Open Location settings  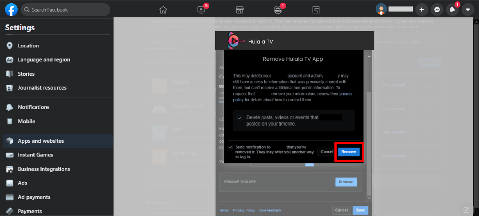click(x=57, y=46)
